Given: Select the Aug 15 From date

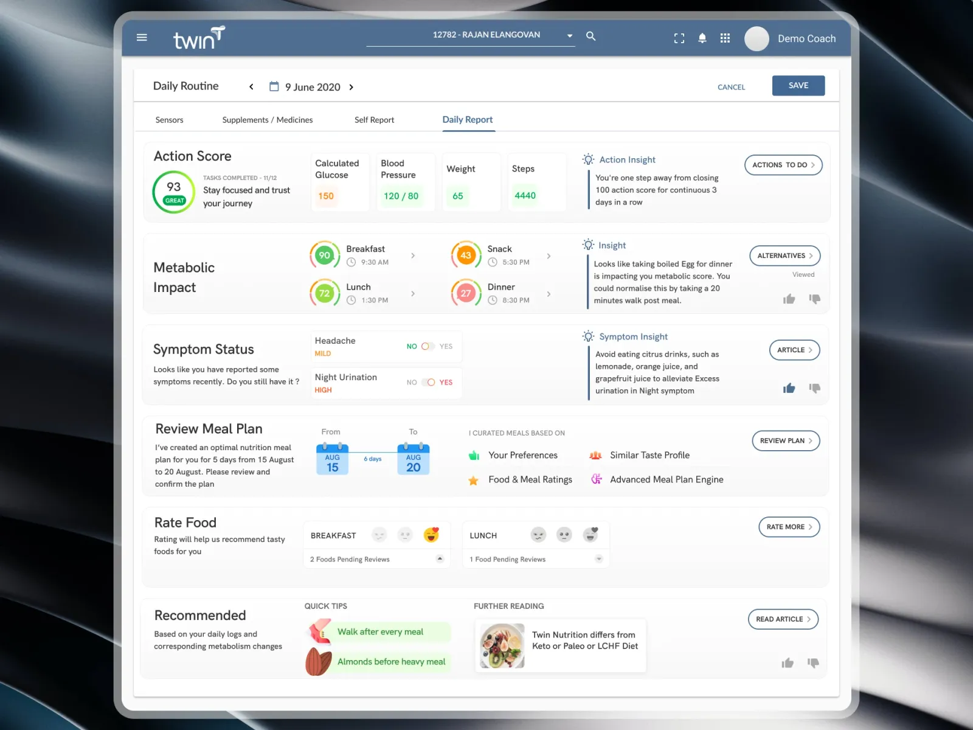Looking at the screenshot, I should pos(332,459).
